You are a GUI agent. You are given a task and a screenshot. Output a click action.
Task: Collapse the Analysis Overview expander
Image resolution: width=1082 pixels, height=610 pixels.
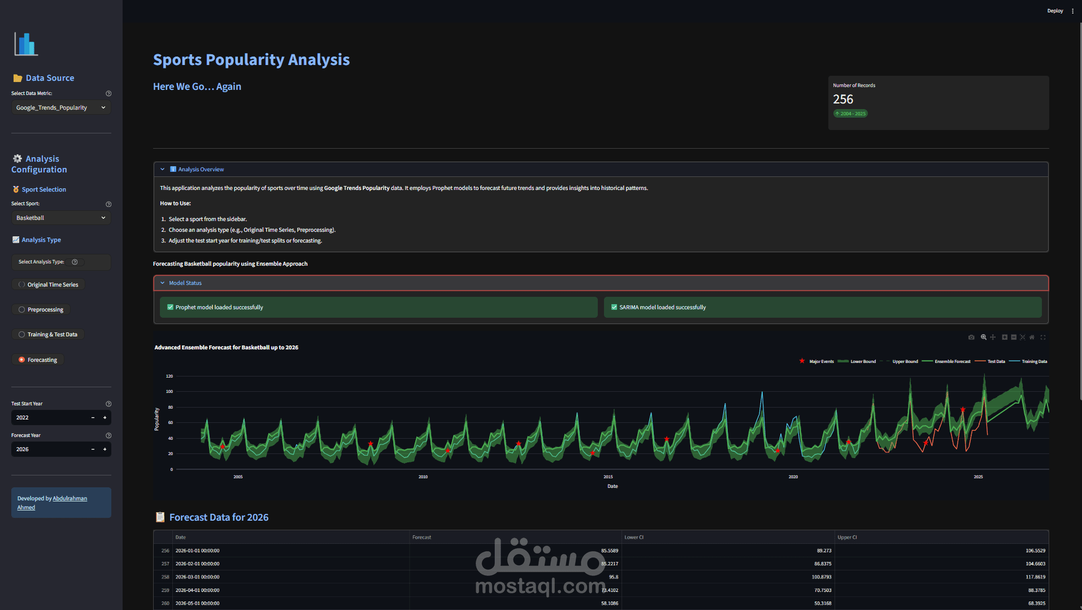[601, 169]
